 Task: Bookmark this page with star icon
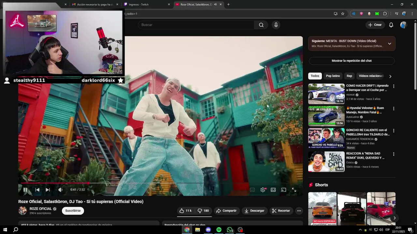(x=343, y=14)
